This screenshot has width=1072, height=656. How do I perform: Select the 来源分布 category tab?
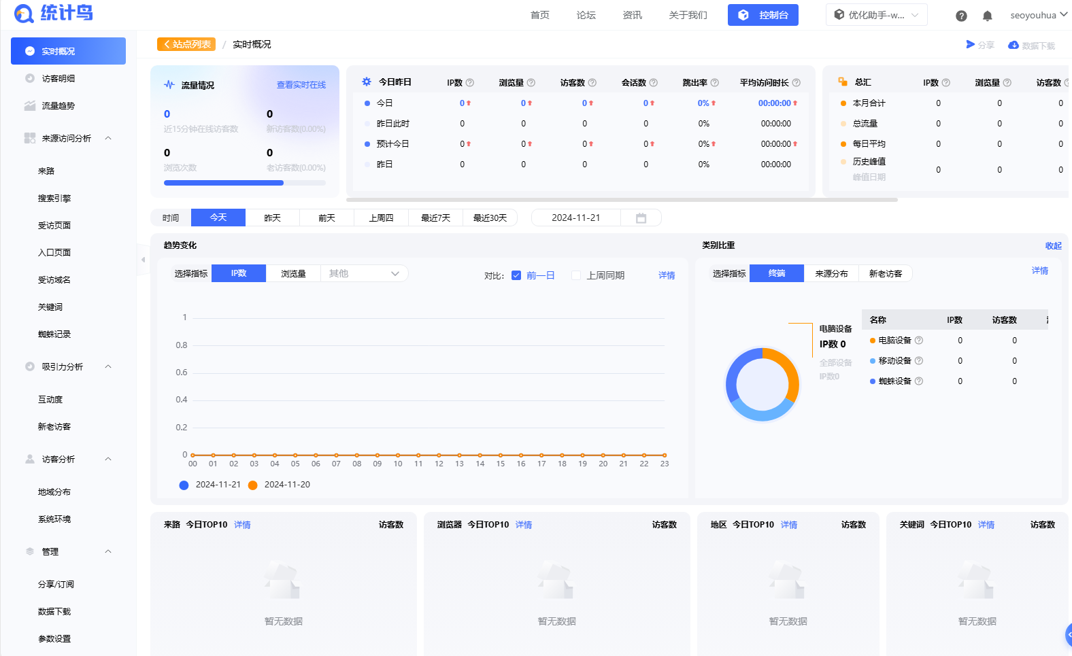pyautogui.click(x=831, y=273)
